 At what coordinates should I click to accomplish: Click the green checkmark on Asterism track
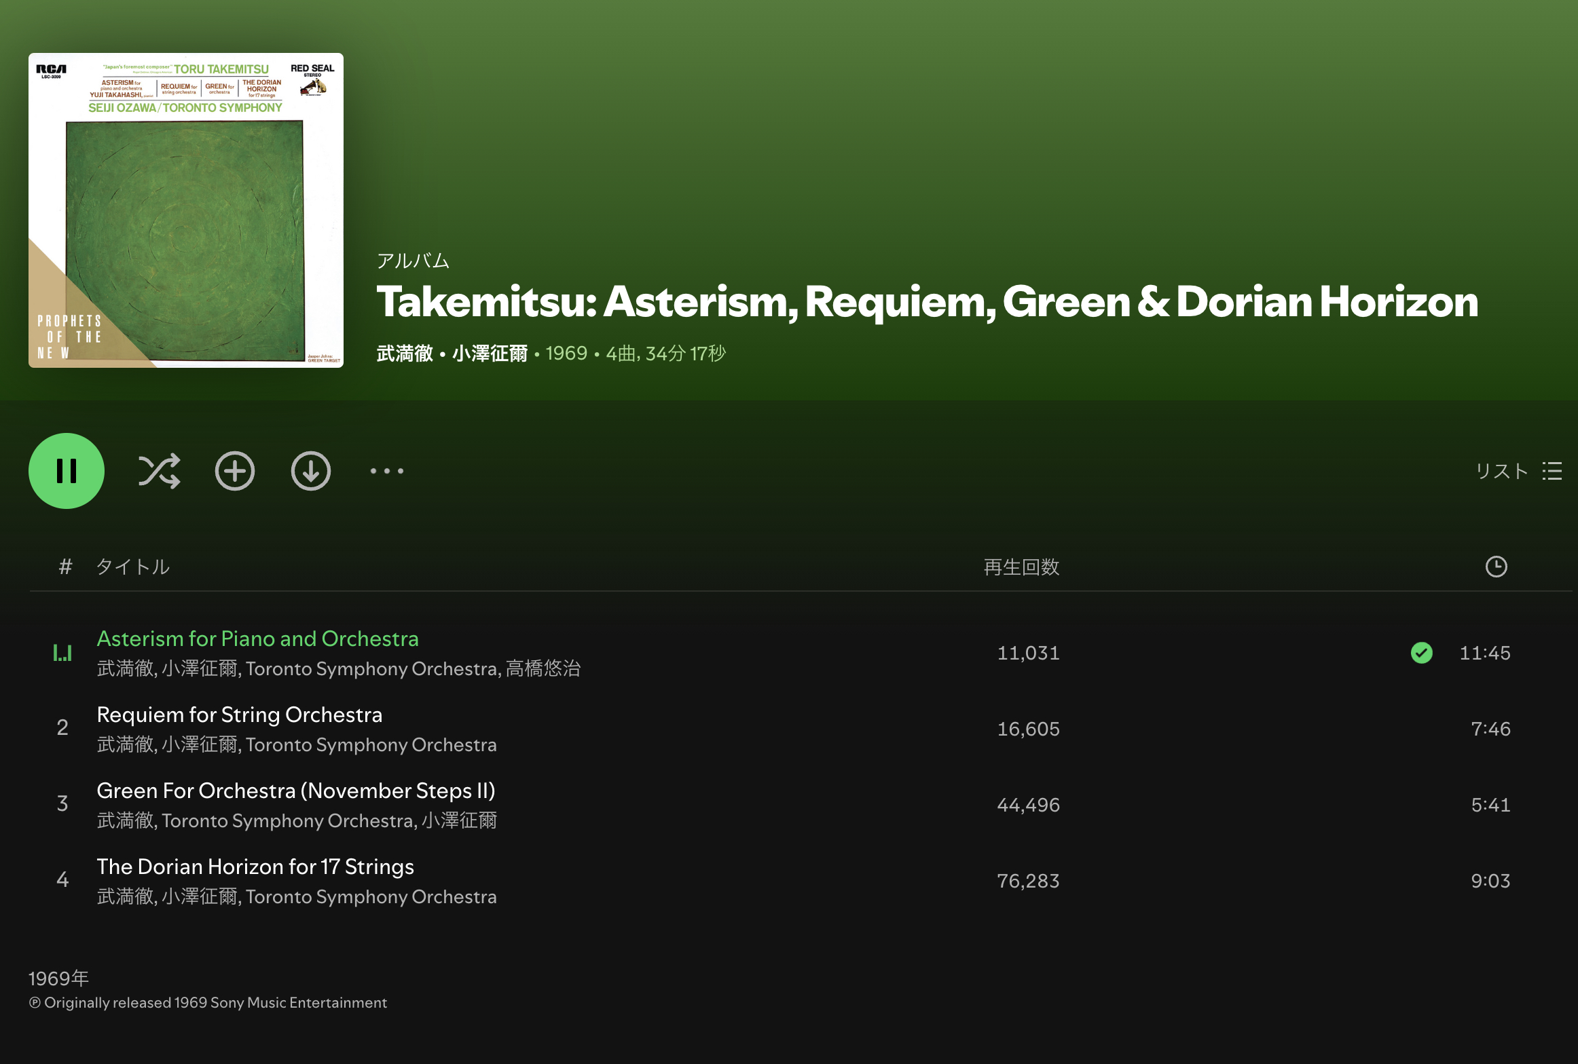[x=1422, y=653]
